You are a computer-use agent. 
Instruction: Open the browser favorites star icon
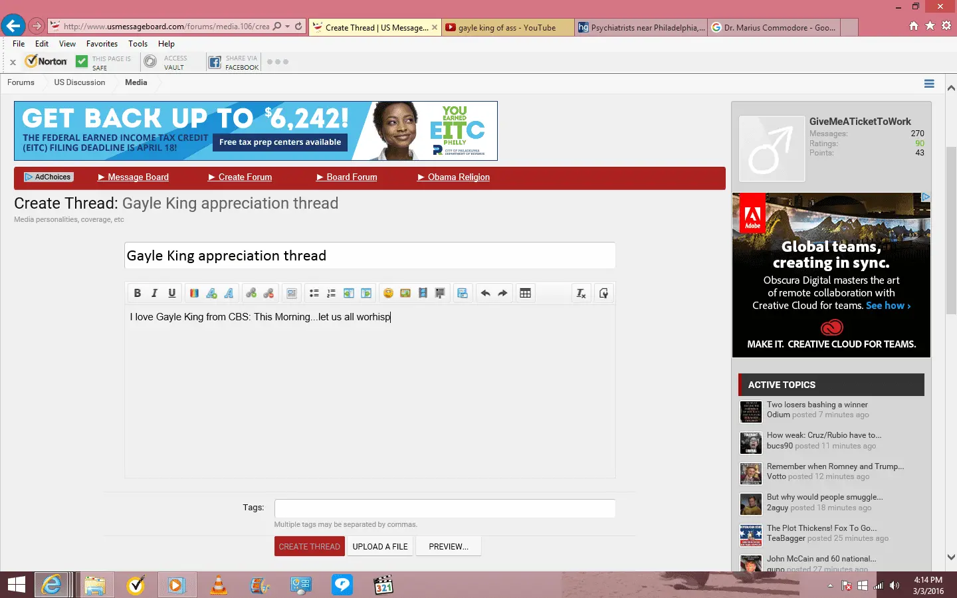pos(930,26)
